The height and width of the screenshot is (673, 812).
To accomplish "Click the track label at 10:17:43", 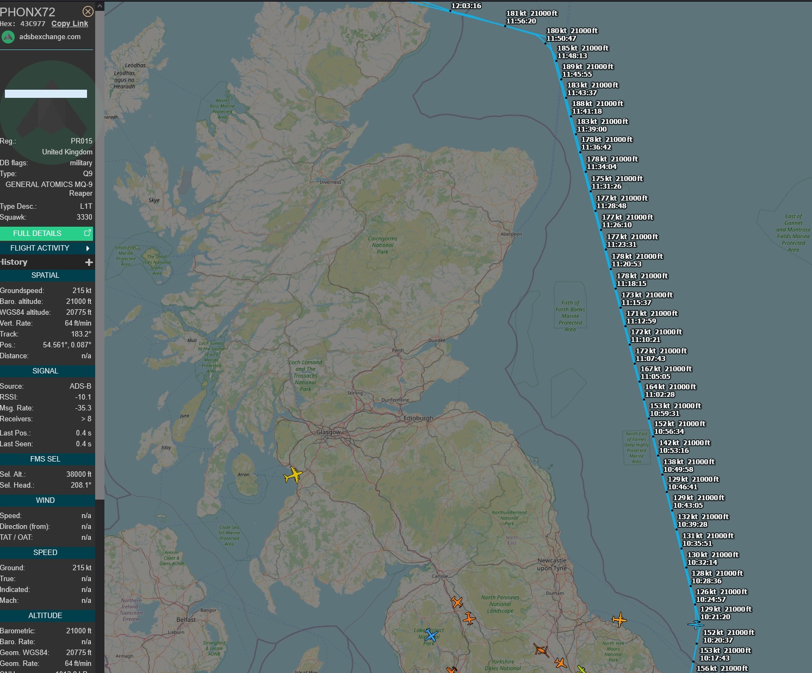I will pos(726,655).
